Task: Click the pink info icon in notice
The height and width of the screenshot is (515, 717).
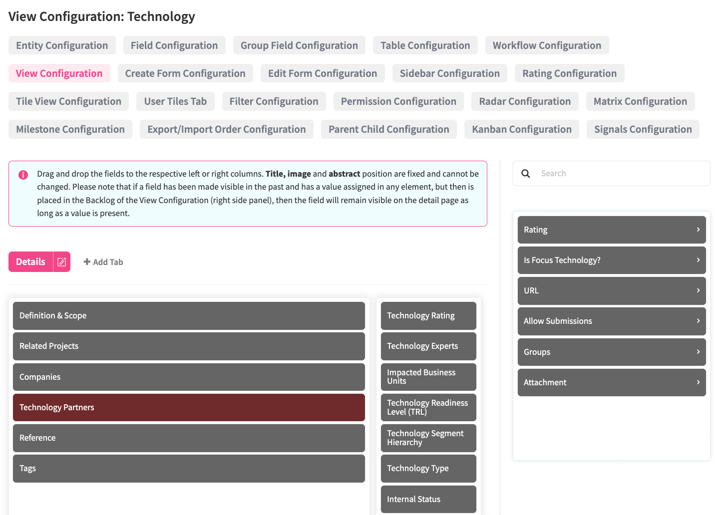Action: (x=23, y=175)
